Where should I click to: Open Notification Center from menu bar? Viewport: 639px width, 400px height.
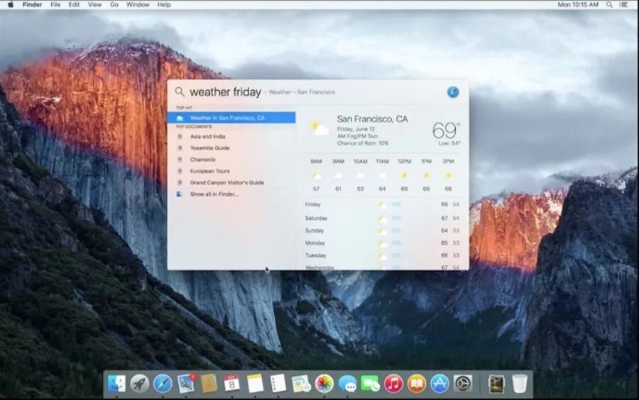(623, 4)
